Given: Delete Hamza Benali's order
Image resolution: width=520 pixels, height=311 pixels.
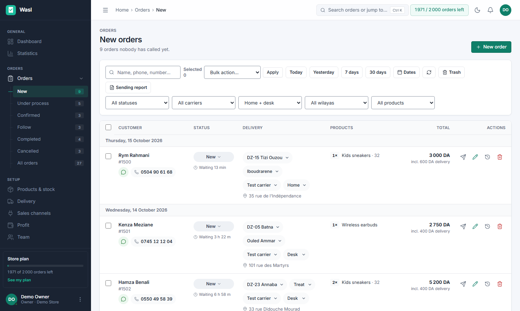Looking at the screenshot, I should coord(500,284).
